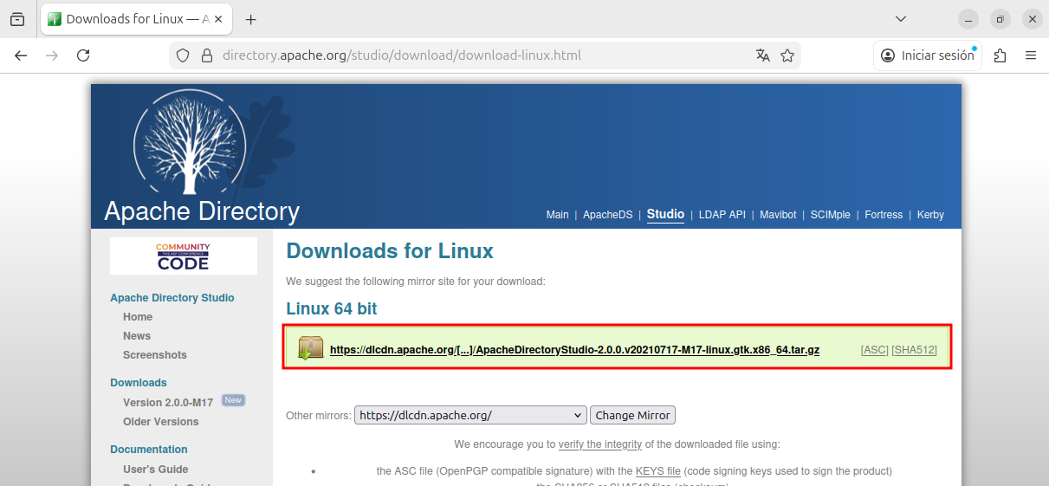The width and height of the screenshot is (1049, 486).
Task: Click the Iniciar sesión button
Action: click(x=928, y=55)
